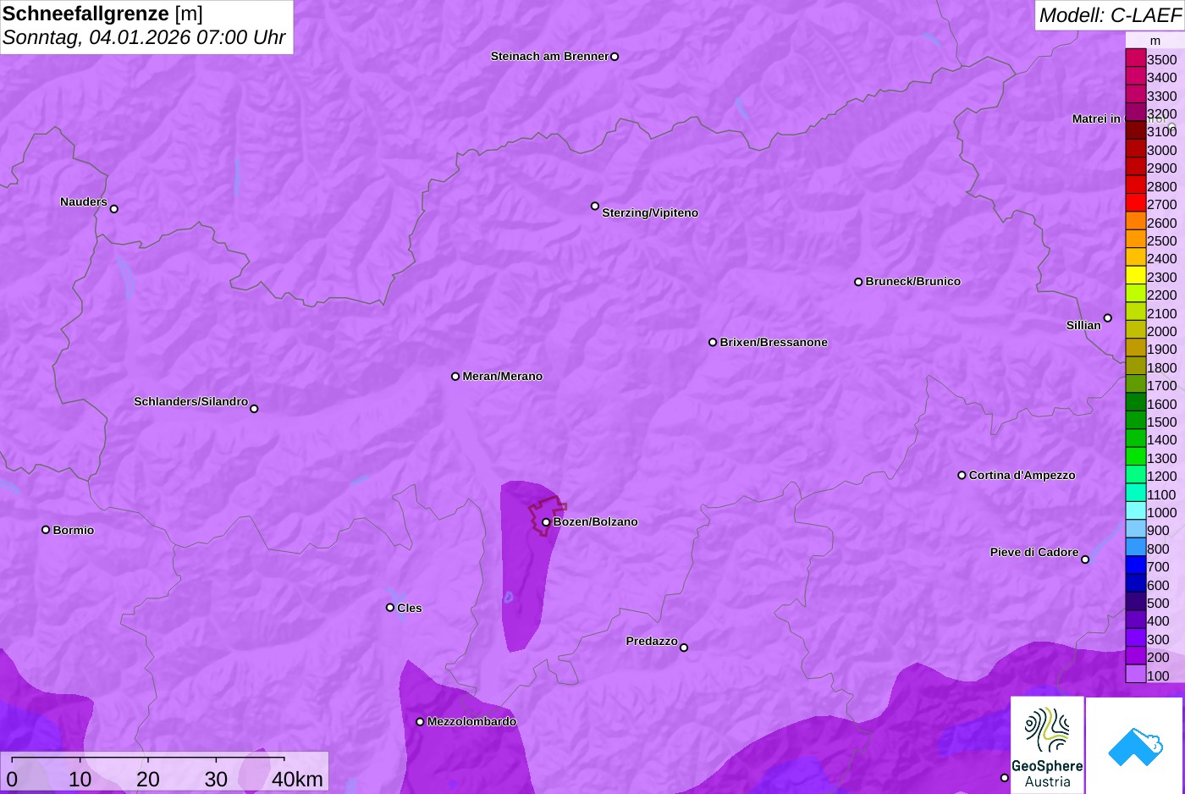Click the Cles city marker
Screen dimensions: 1185x794
click(x=390, y=607)
